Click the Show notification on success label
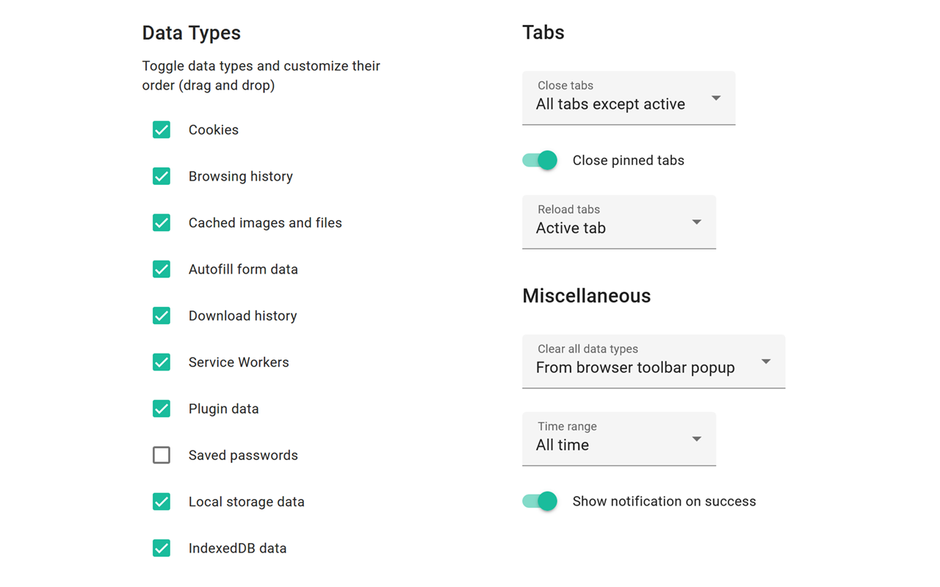The width and height of the screenshot is (940, 587). [x=664, y=502]
